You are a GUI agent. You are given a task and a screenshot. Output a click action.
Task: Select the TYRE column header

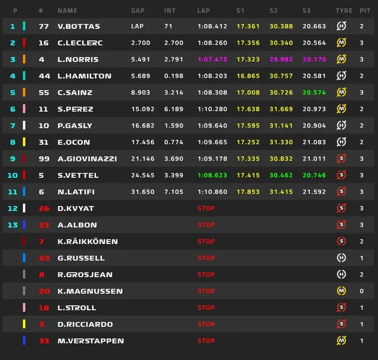tap(344, 10)
